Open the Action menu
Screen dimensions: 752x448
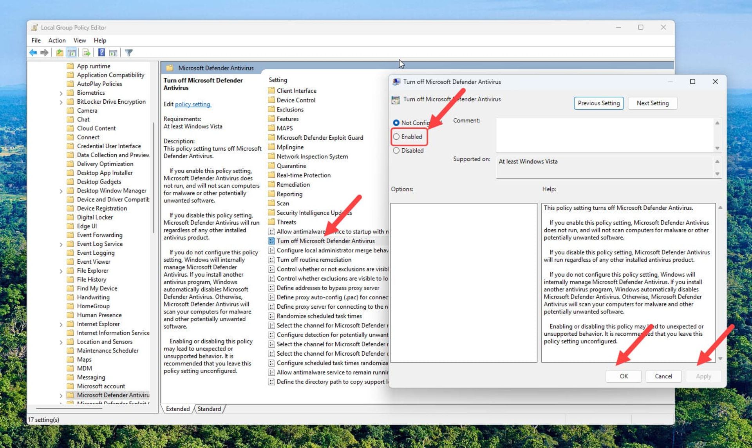(x=57, y=40)
